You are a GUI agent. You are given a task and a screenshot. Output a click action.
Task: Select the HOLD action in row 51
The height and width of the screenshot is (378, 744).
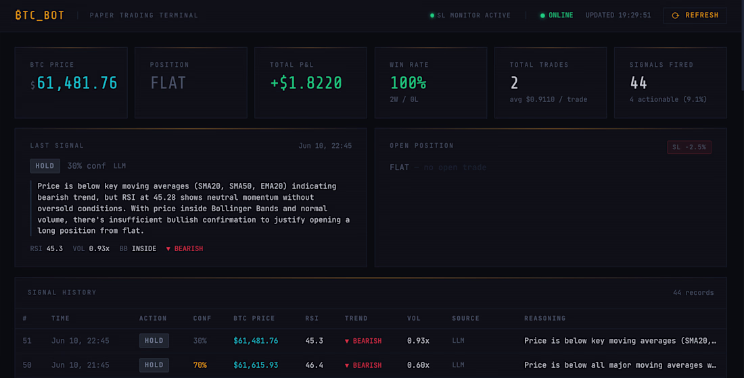point(154,341)
